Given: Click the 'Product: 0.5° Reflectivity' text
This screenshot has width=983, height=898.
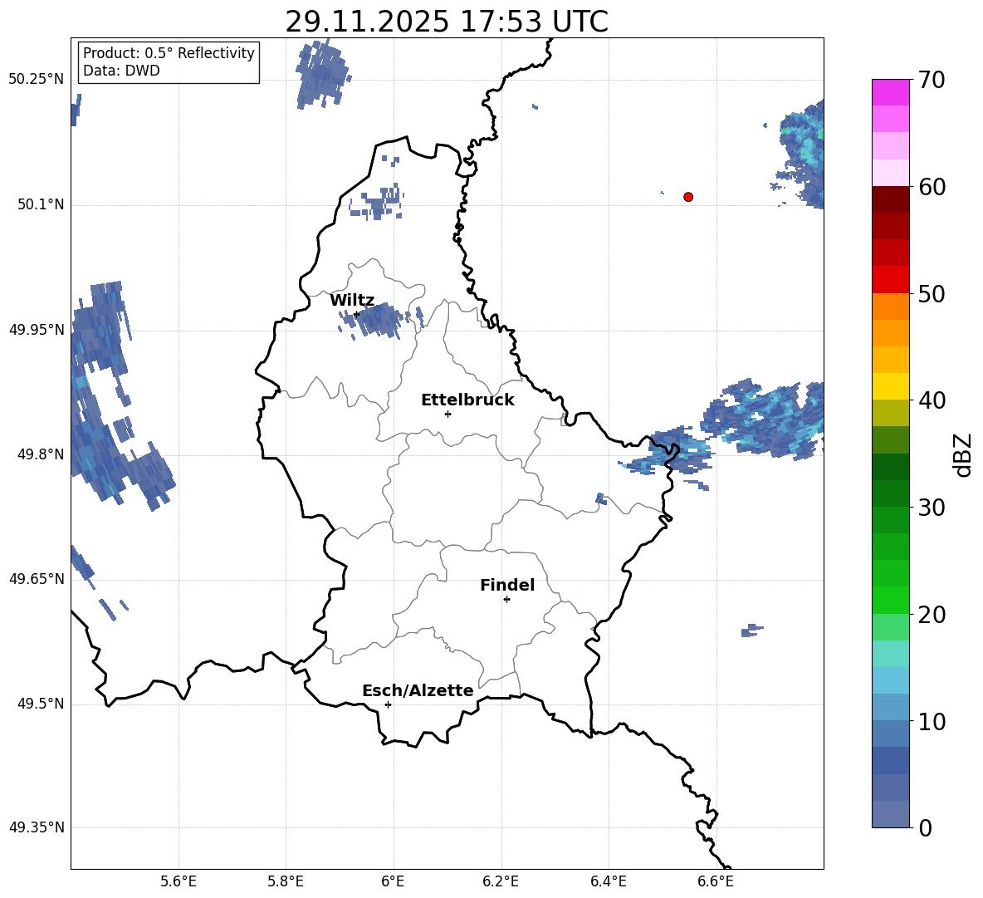Looking at the screenshot, I should click(x=169, y=53).
